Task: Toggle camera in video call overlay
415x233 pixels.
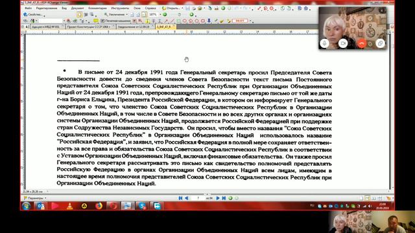Action: (343, 43)
